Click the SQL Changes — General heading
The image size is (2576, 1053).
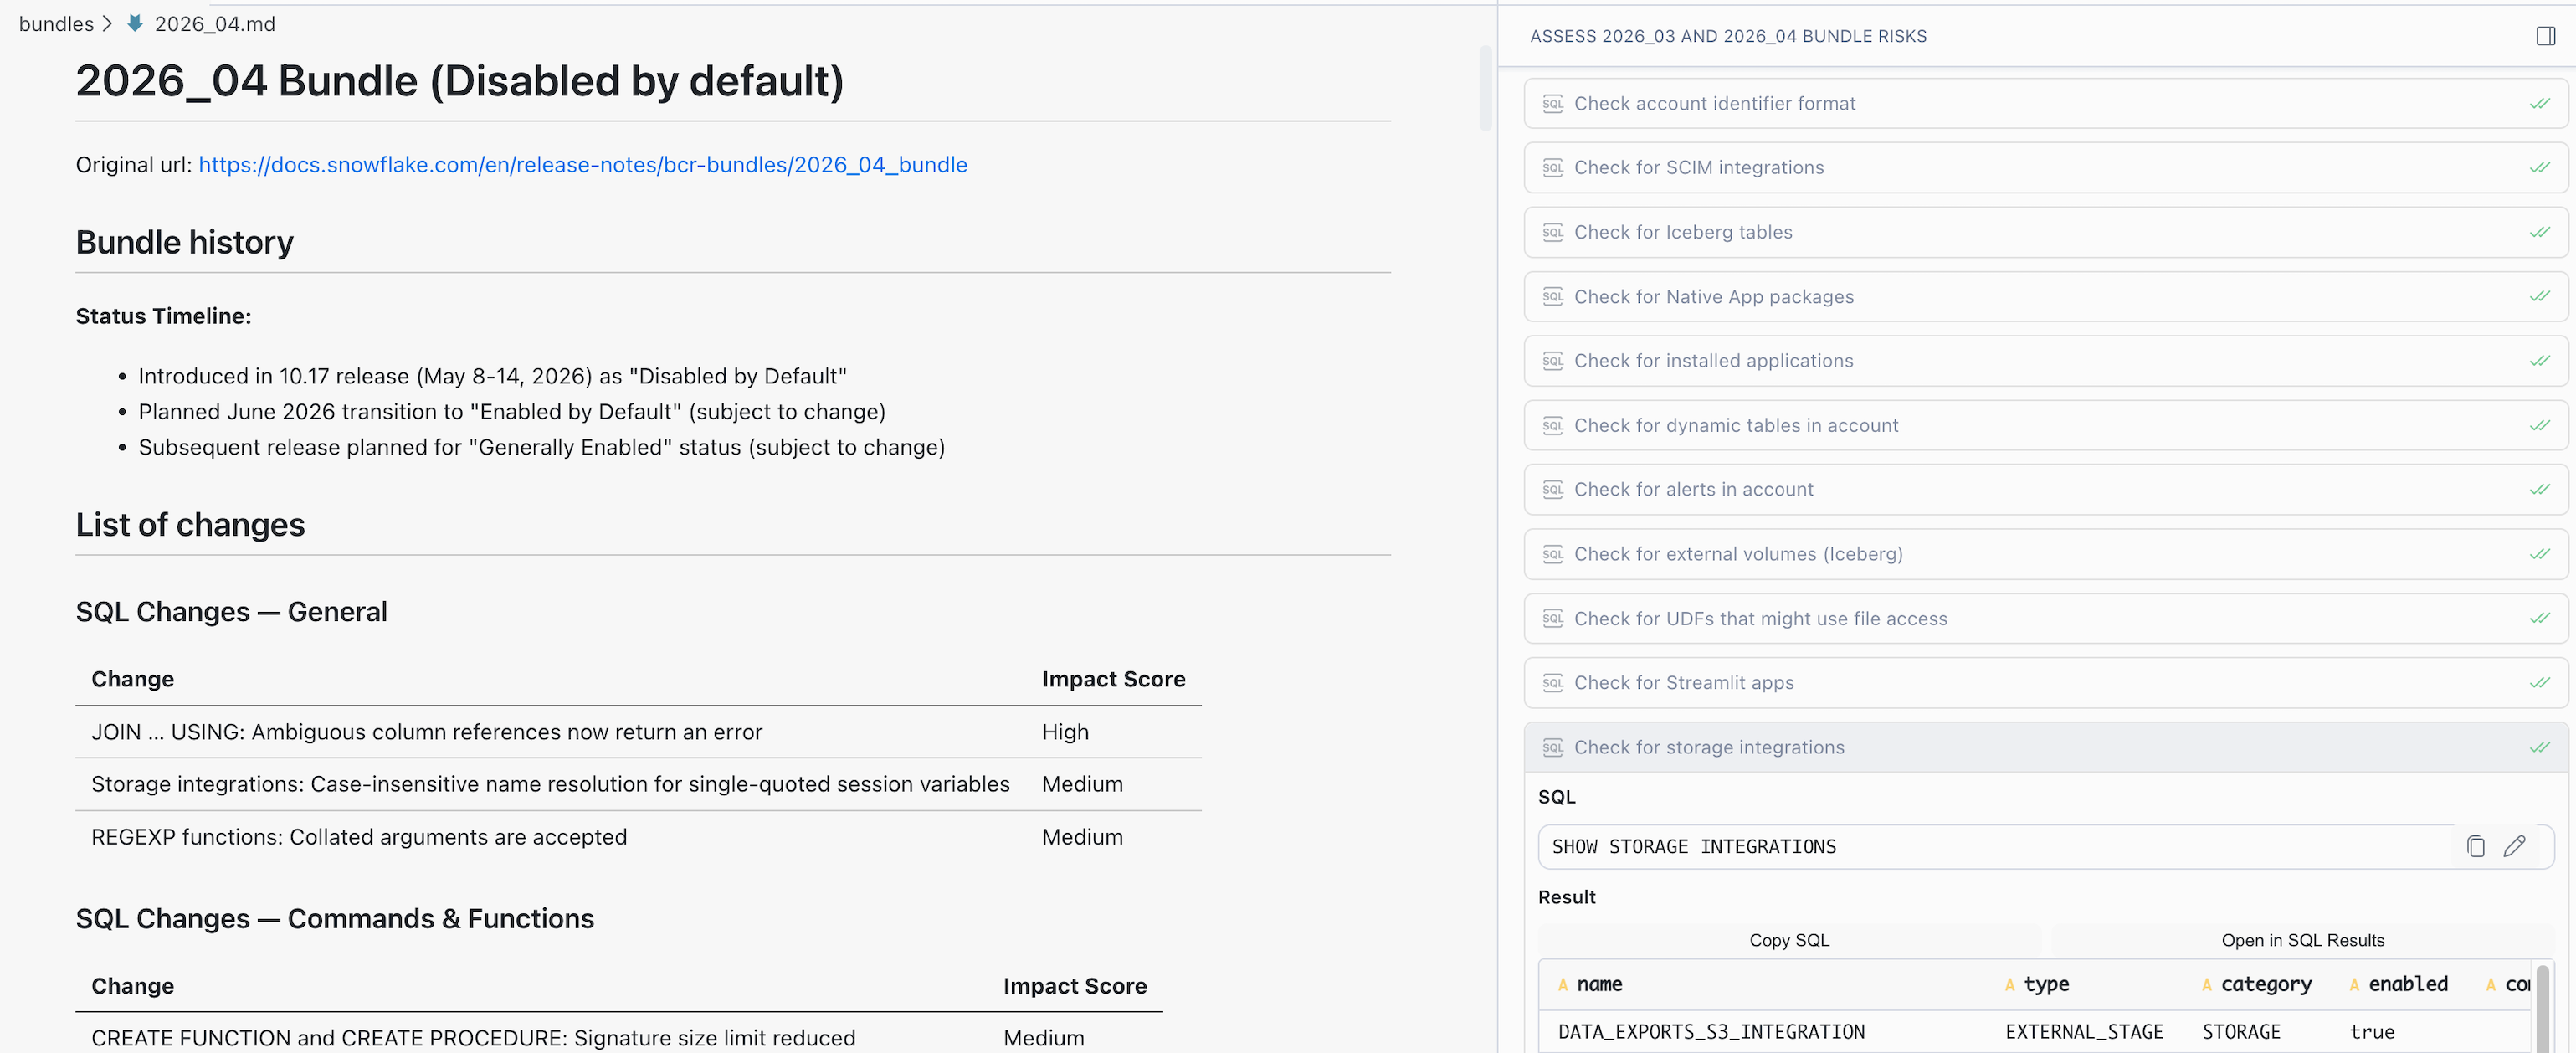click(x=231, y=612)
